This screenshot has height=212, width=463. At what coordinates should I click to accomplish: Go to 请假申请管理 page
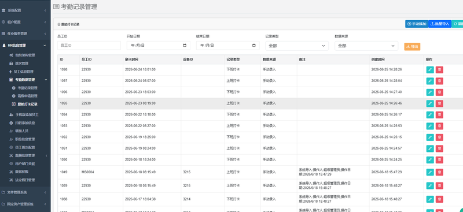pos(27,96)
